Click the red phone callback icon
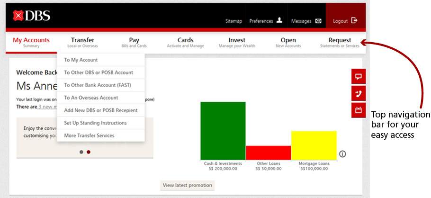Viewport: 431px width, 198px height. coord(358,93)
